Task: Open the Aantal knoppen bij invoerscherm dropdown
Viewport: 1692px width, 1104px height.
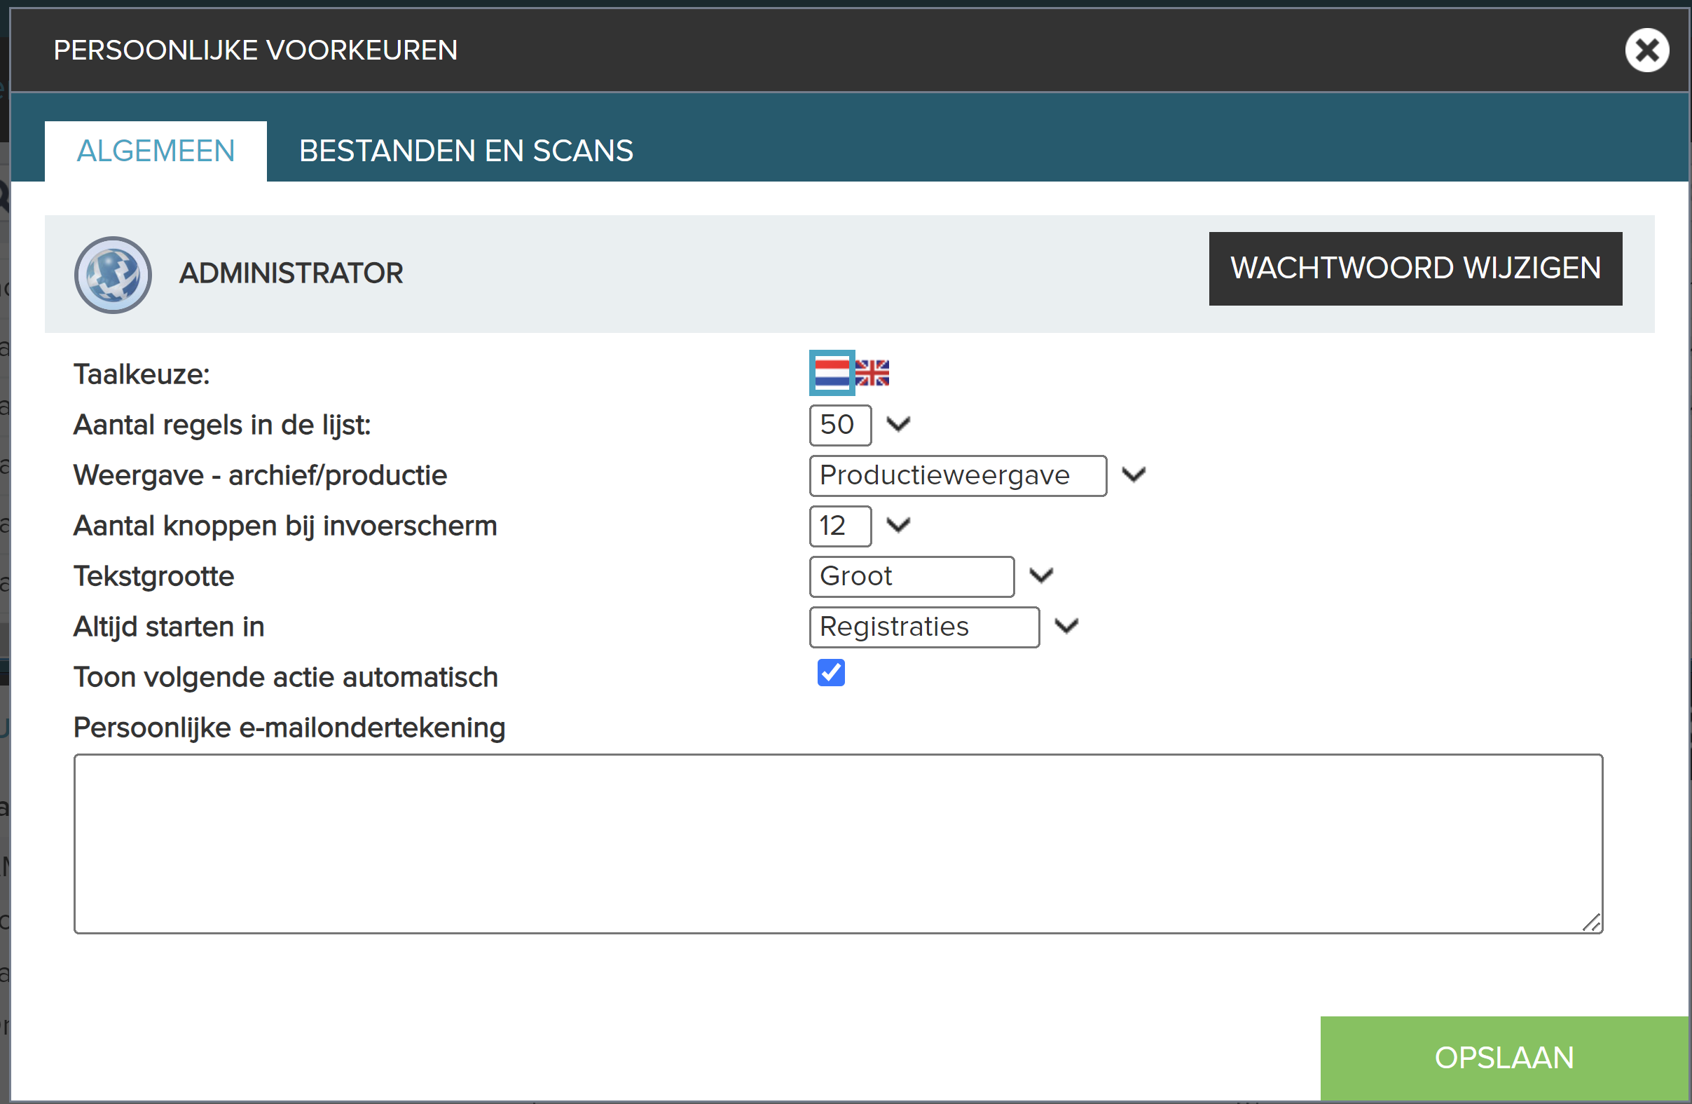Action: 860,526
